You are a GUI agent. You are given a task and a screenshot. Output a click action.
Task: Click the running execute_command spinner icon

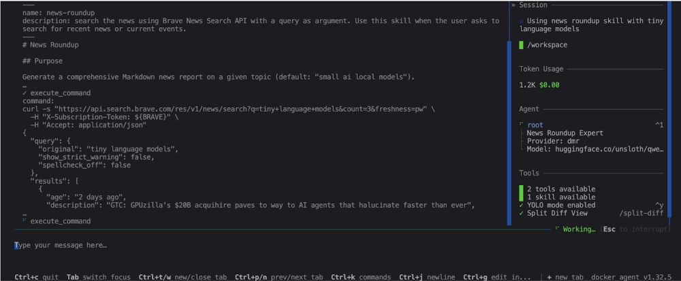pos(25,221)
